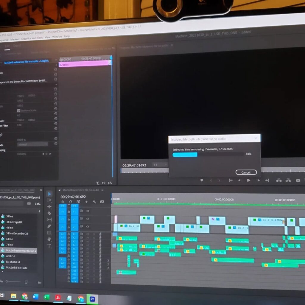Image resolution: width=305 pixels, height=305 pixels.
Task: Click the Export Frame camera icon
Action: click(298, 180)
